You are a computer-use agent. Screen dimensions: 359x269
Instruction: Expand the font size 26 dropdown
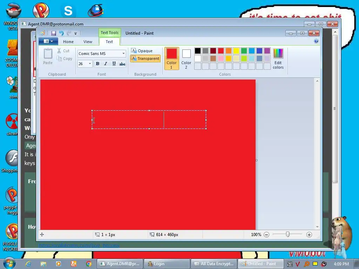(x=90, y=64)
